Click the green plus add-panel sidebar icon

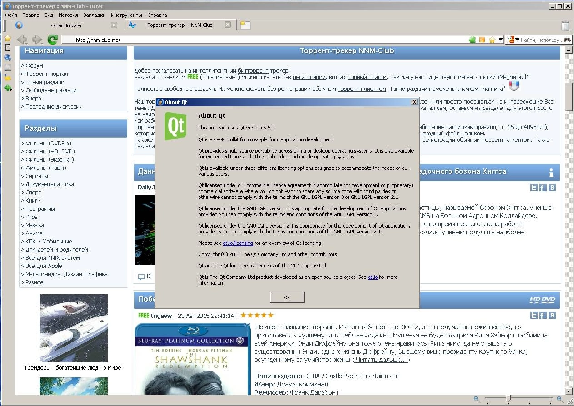[8, 88]
